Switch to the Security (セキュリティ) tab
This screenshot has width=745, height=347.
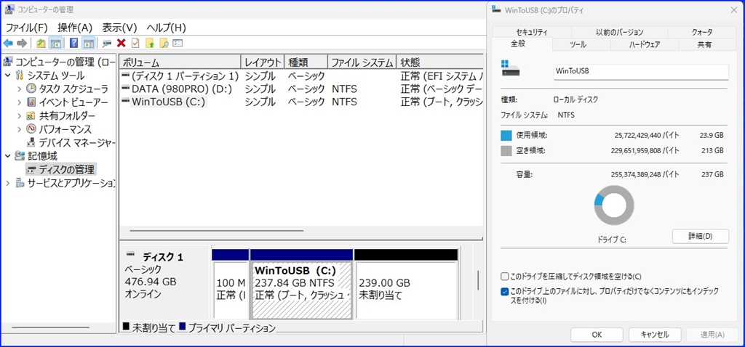(x=532, y=32)
